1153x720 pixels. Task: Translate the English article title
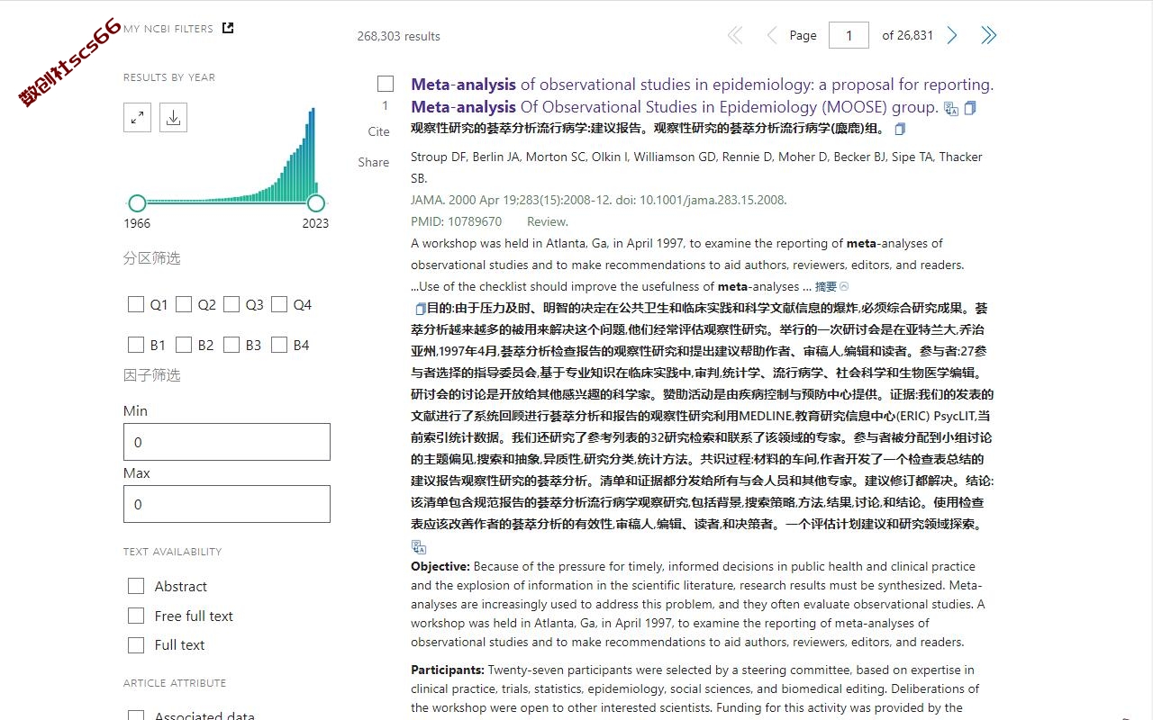pyautogui.click(x=951, y=109)
